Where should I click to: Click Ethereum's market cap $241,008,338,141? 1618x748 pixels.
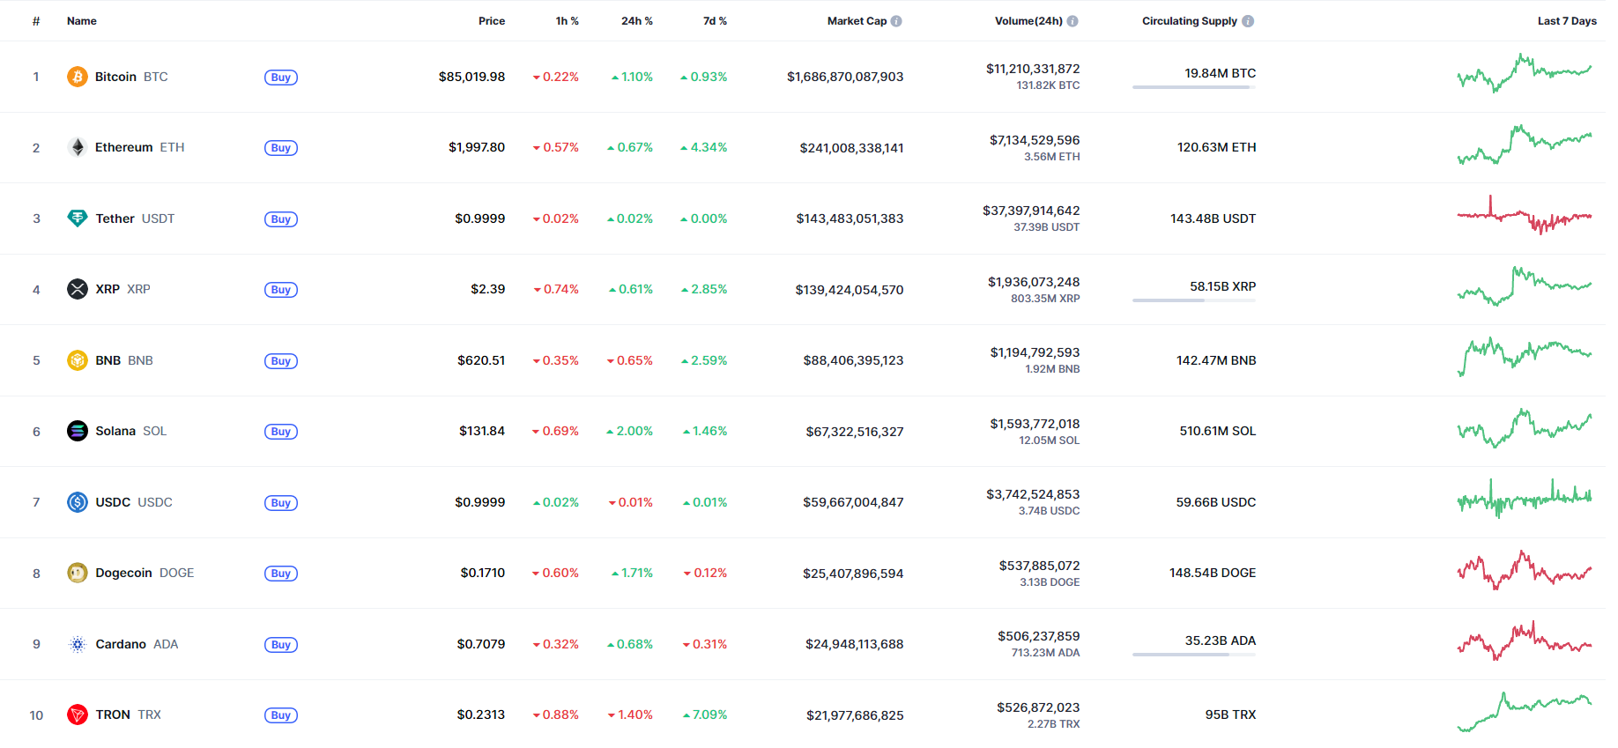click(x=851, y=148)
